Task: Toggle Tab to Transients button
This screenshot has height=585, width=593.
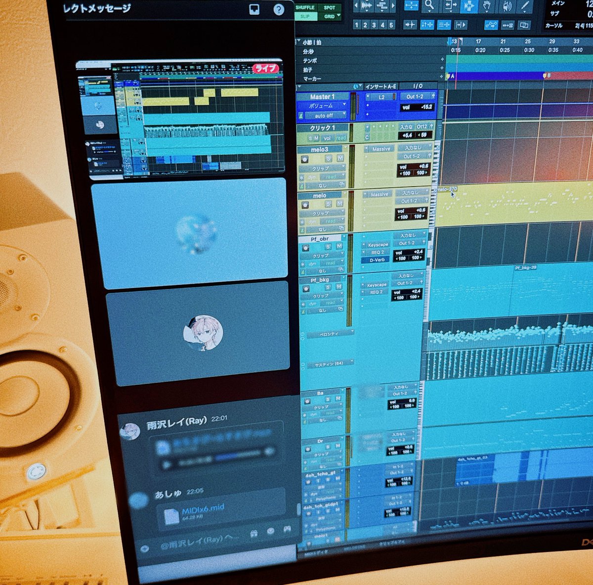Action: point(410,24)
